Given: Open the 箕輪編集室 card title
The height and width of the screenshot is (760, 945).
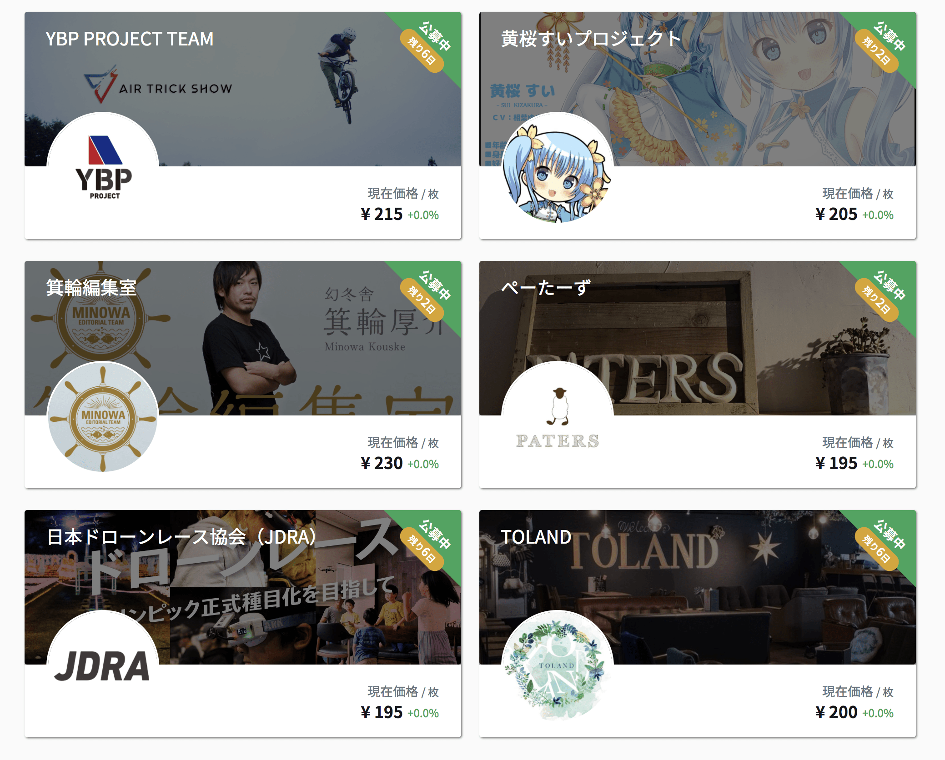Looking at the screenshot, I should point(91,288).
